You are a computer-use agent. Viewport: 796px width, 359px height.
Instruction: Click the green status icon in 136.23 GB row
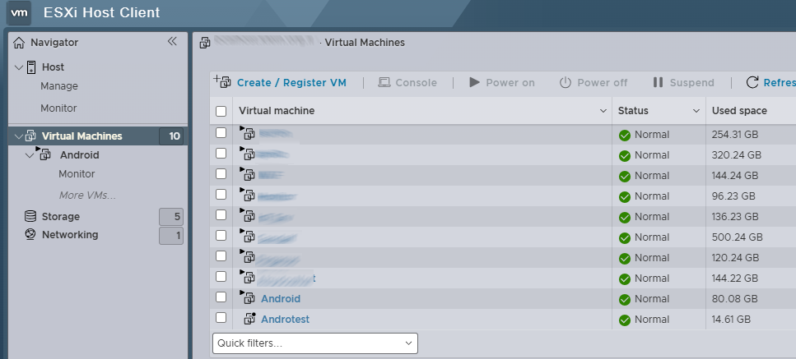625,217
